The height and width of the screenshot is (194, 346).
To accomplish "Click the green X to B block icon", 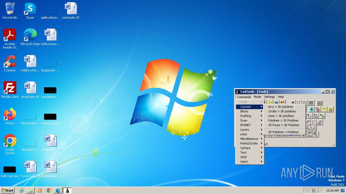I will 322,116.
